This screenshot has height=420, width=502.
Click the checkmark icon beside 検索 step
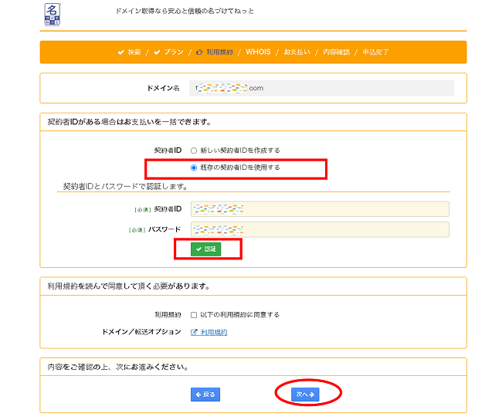120,52
